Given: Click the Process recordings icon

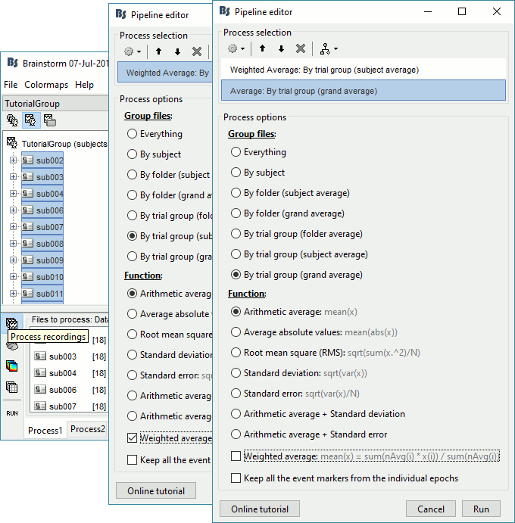Looking at the screenshot, I should [12, 323].
